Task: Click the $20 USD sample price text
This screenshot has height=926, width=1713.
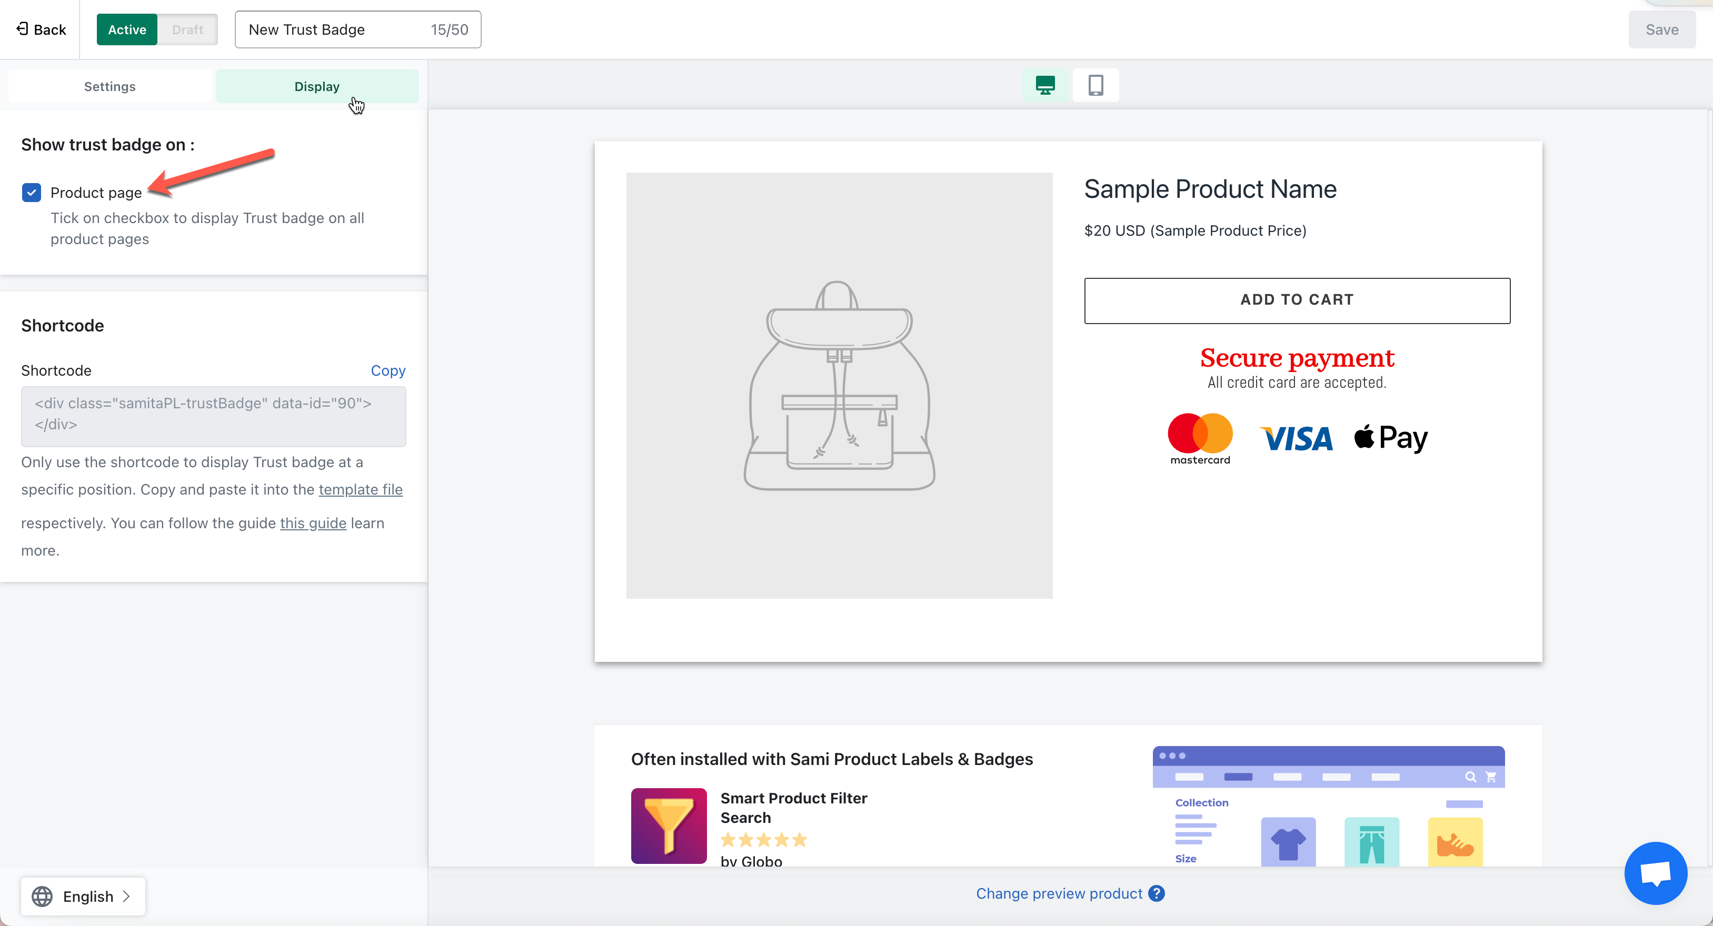Action: click(1195, 230)
